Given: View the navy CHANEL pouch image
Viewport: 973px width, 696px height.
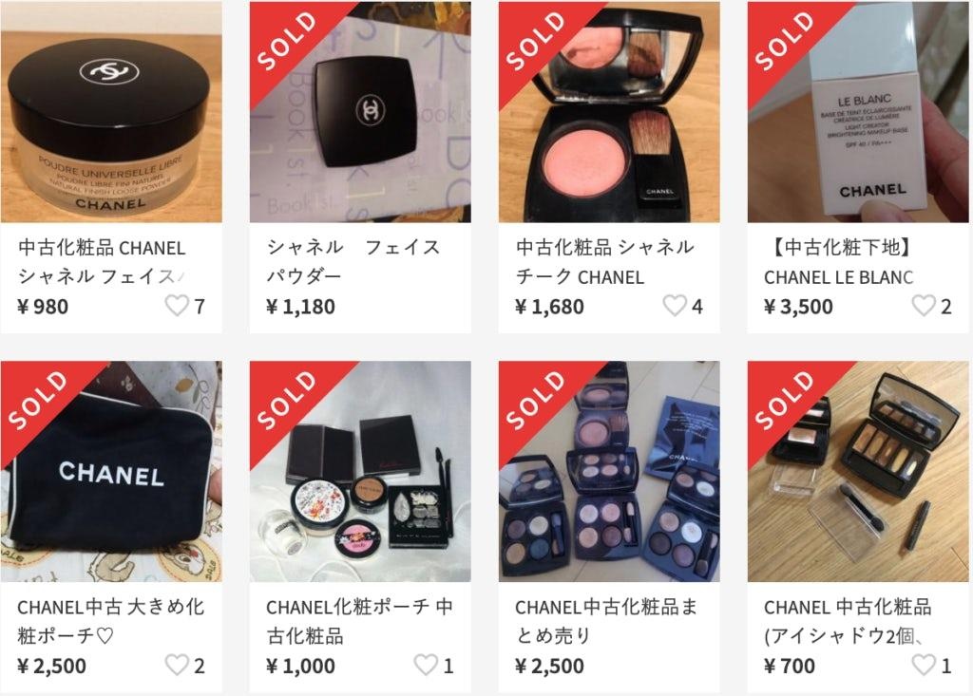Looking at the screenshot, I should pyautogui.click(x=111, y=472).
